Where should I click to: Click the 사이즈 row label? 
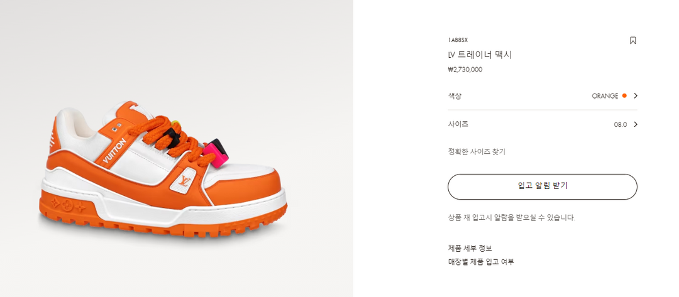coord(458,124)
